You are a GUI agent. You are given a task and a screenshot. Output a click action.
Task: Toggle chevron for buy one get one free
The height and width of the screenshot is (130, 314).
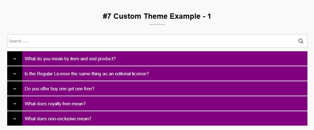(x=15, y=89)
